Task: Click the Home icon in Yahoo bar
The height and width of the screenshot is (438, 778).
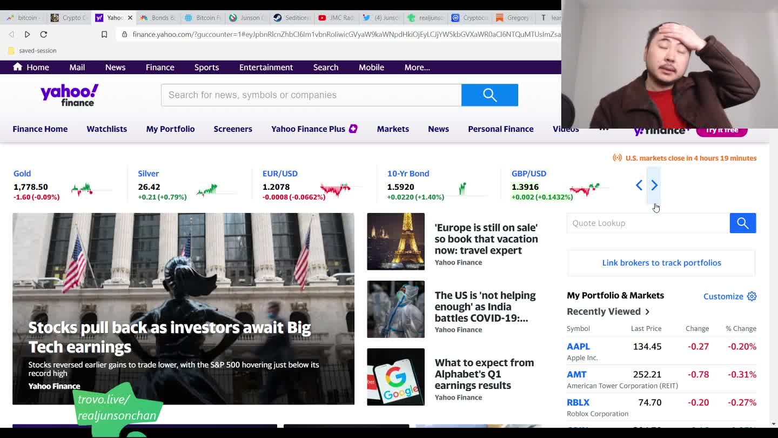Action: pos(18,67)
